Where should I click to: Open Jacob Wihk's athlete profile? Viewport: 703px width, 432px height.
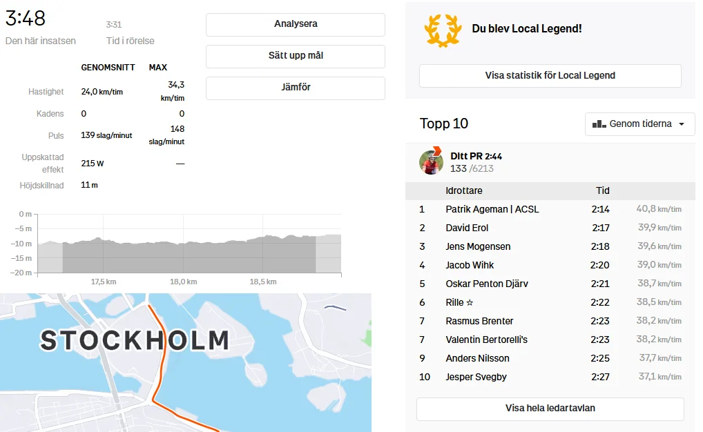click(470, 265)
